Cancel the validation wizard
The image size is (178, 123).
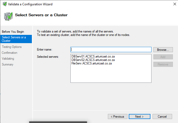click(162, 117)
